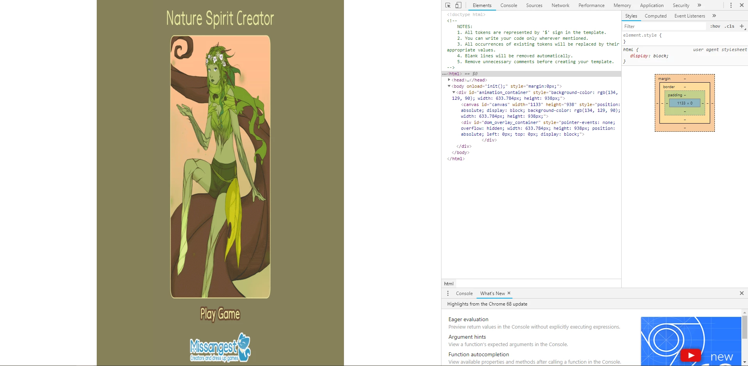Collapse the body element node
The width and height of the screenshot is (748, 366).
[449, 86]
